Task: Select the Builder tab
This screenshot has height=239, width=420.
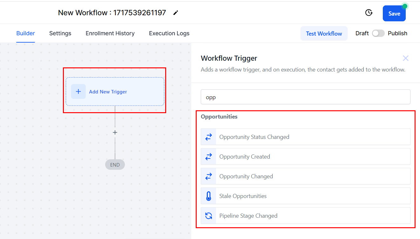Action: click(x=25, y=33)
